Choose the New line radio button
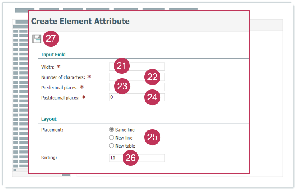This screenshot has height=191, width=297. [x=112, y=138]
